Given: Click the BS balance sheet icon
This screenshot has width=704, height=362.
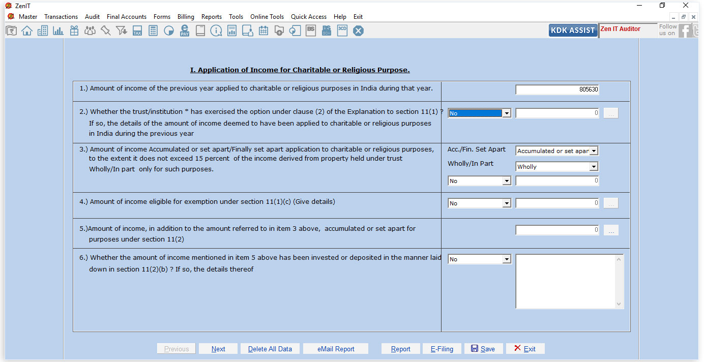Looking at the screenshot, I should click(x=311, y=31).
